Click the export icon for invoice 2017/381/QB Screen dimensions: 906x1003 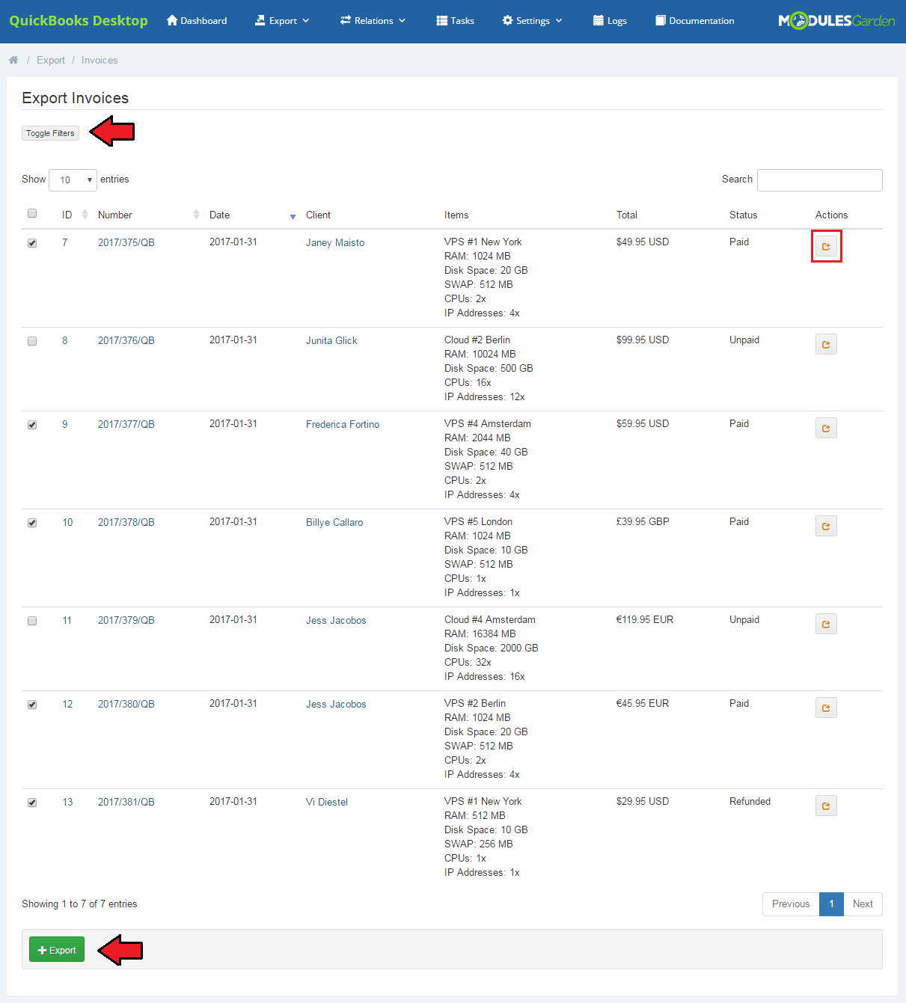[x=826, y=806]
